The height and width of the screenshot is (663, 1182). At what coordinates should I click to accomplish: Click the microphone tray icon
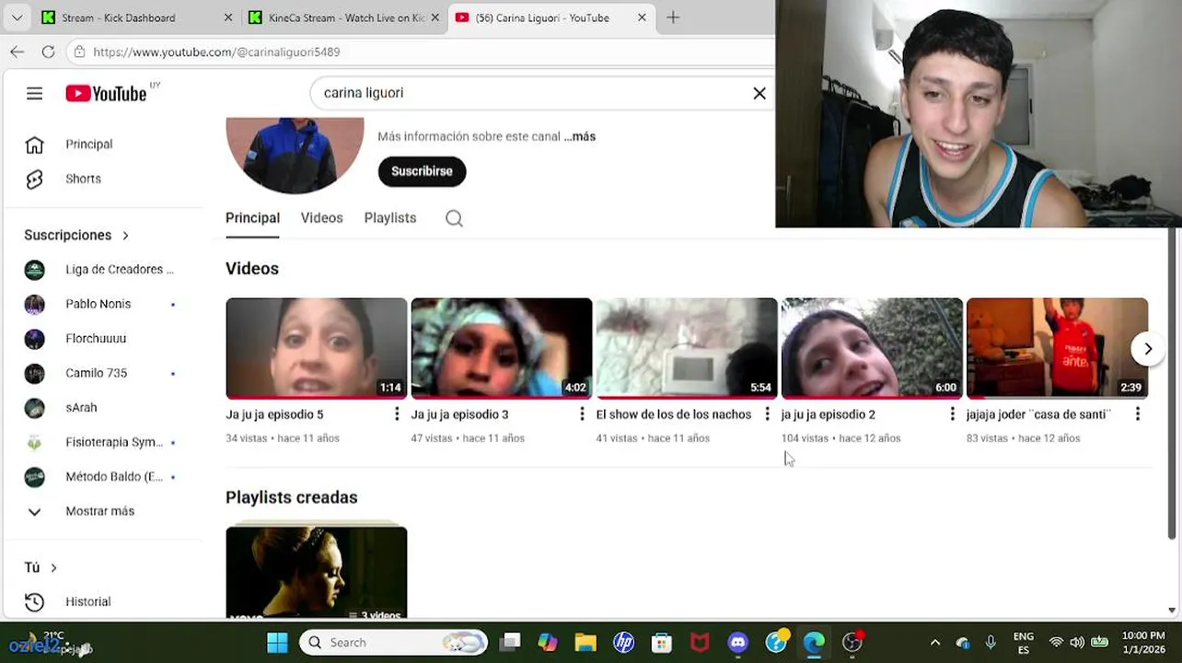pyautogui.click(x=991, y=642)
